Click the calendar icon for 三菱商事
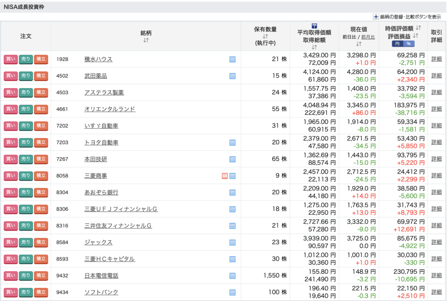This screenshot has width=447, height=301. (232, 176)
